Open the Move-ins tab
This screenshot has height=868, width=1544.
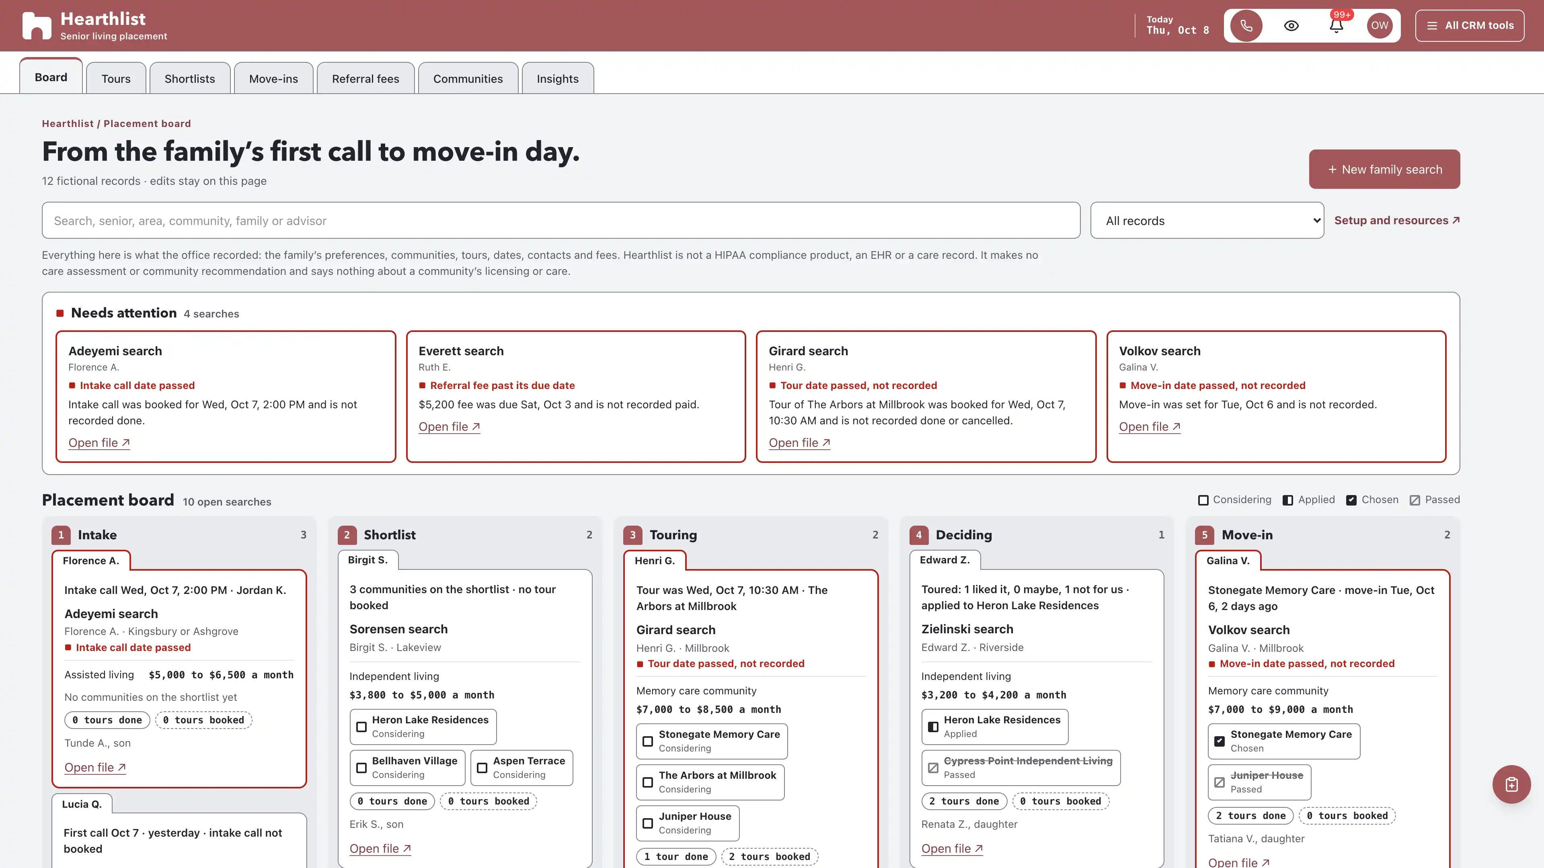click(x=273, y=78)
